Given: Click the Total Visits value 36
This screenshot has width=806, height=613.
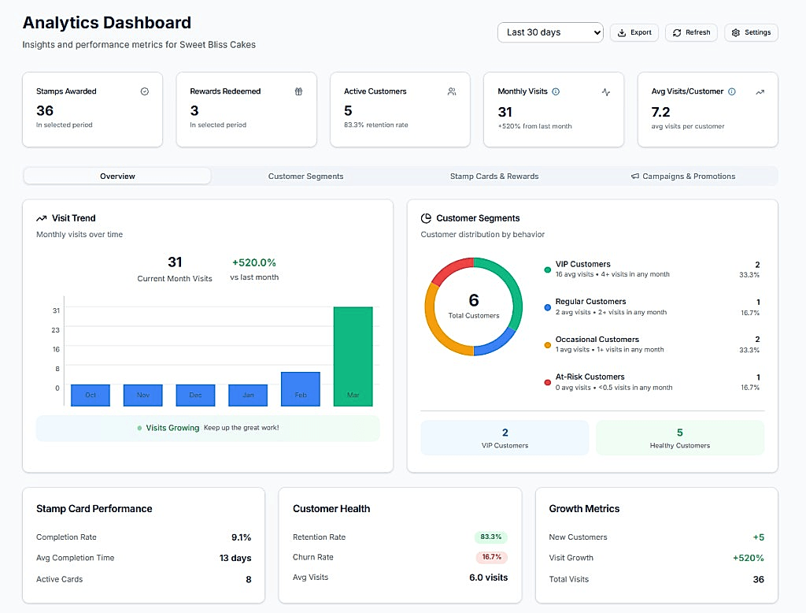Looking at the screenshot, I should click(759, 580).
